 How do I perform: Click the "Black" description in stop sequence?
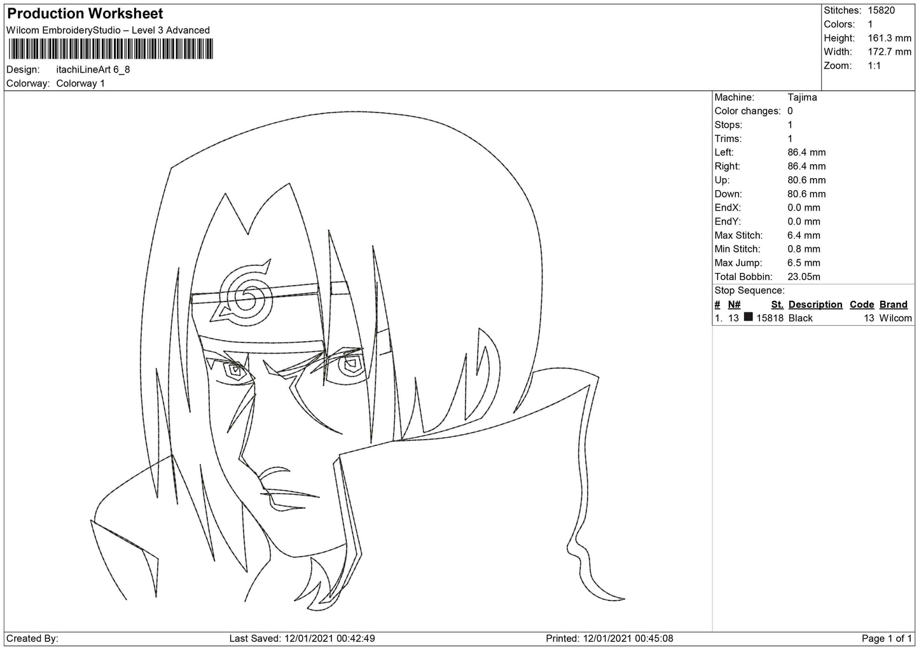pos(801,318)
